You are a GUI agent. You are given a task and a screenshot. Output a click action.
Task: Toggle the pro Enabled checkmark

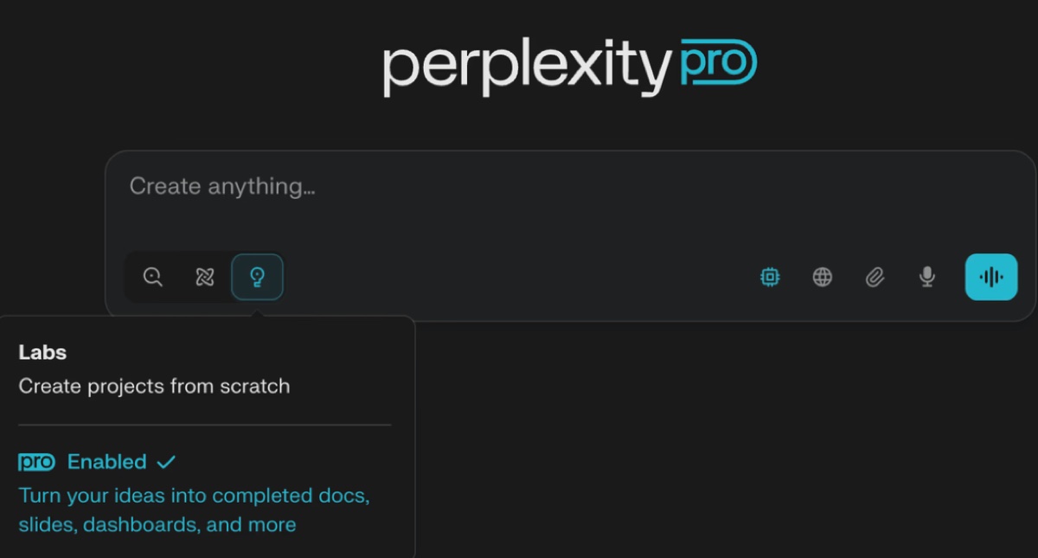pos(168,461)
